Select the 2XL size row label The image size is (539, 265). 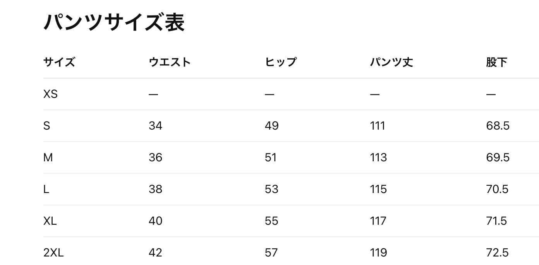(53, 253)
